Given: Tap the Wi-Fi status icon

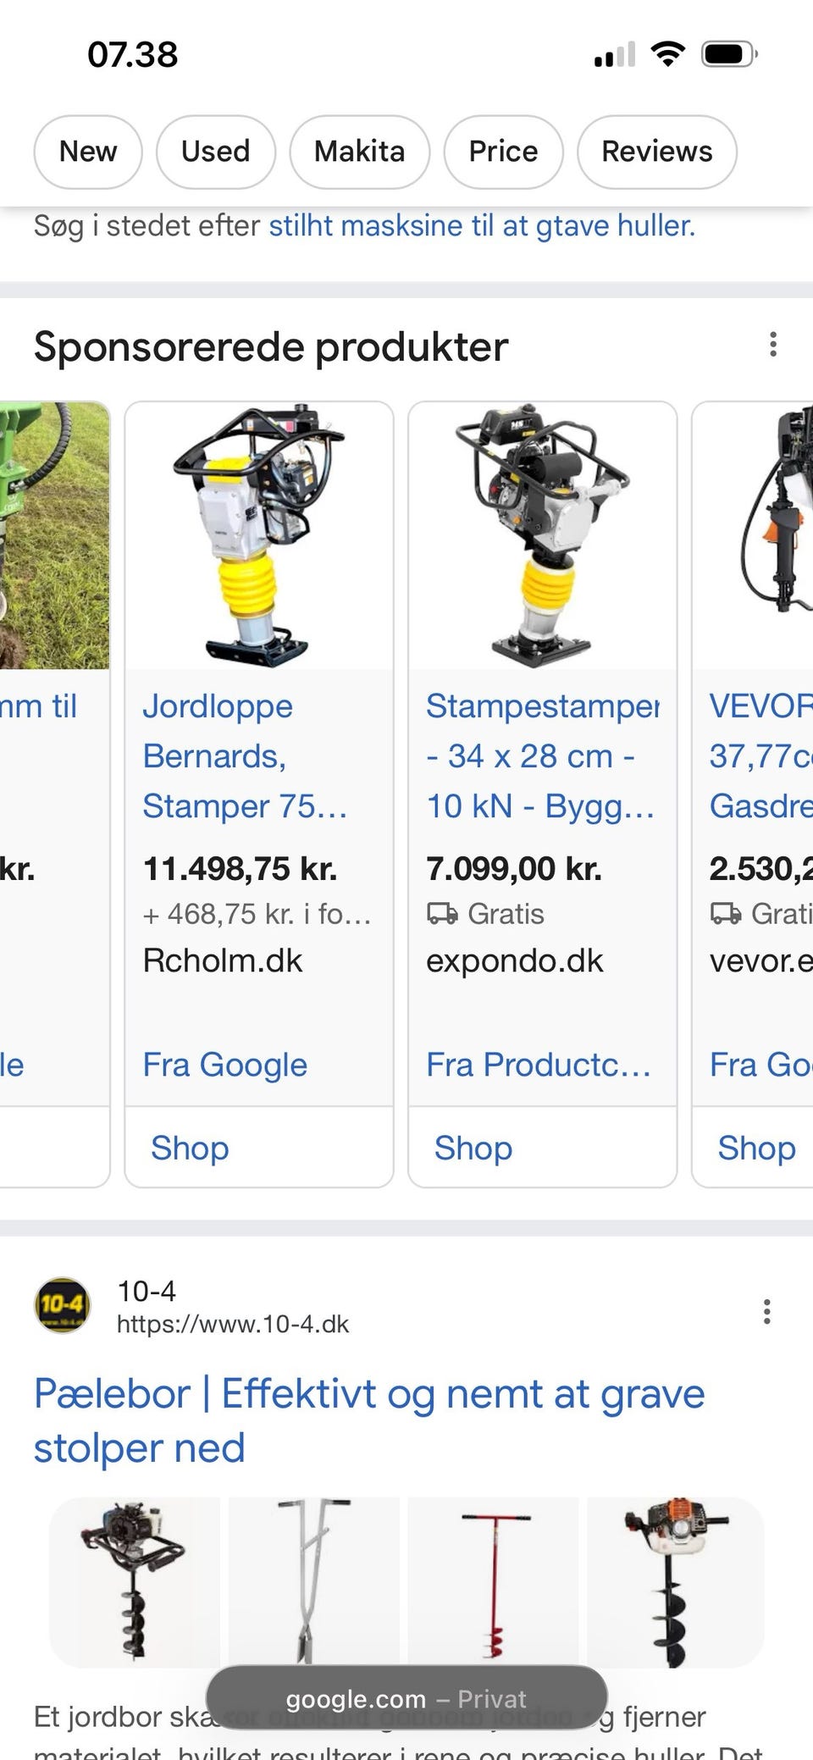Looking at the screenshot, I should pos(667,55).
